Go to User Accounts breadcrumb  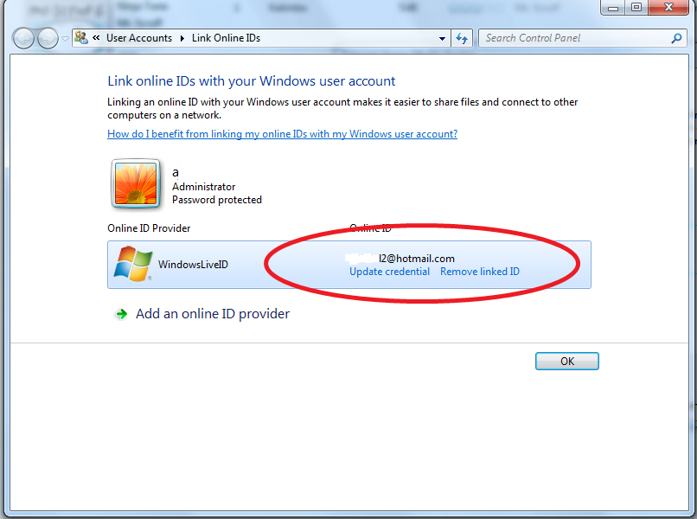(x=139, y=38)
